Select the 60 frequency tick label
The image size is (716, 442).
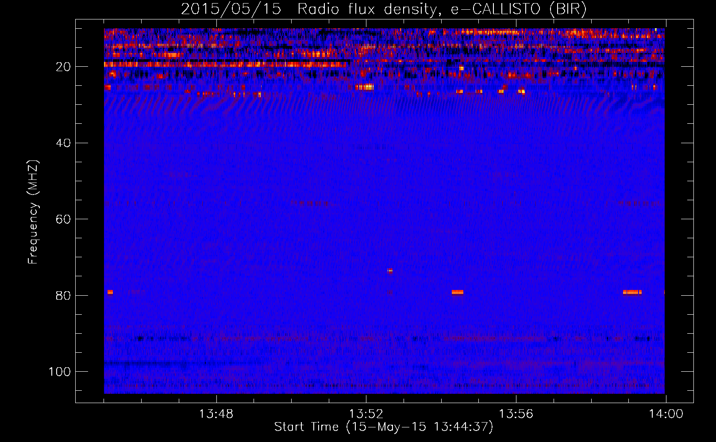64,219
